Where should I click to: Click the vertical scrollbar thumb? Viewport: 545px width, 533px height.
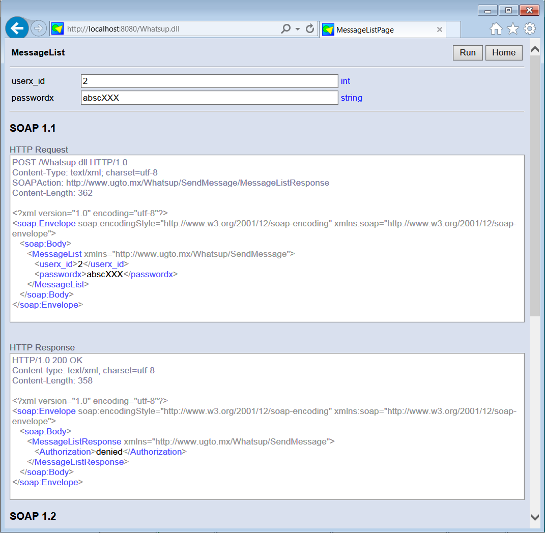tap(535, 186)
